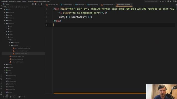The width and height of the screenshot is (177, 99).
Task: Toggle the Structure side tool button
Action: click(x=1, y=77)
